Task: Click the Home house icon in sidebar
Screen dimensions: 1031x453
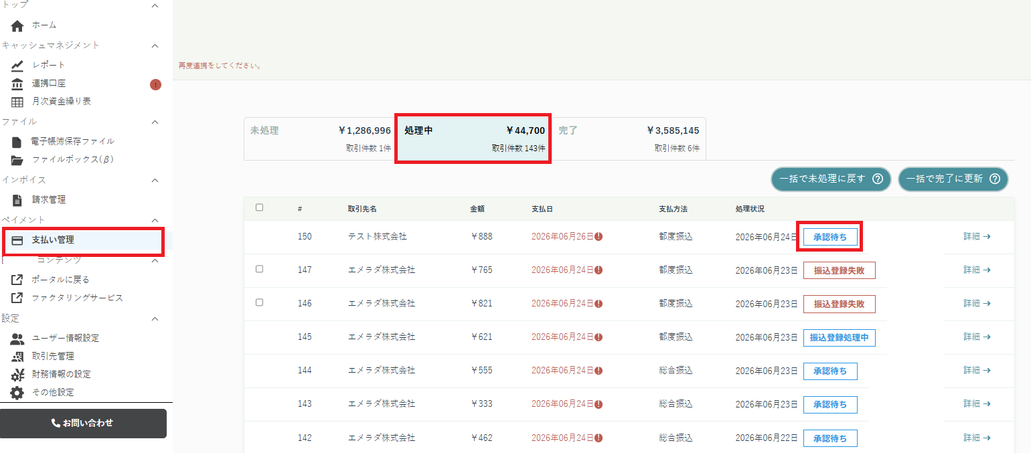Action: point(17,26)
